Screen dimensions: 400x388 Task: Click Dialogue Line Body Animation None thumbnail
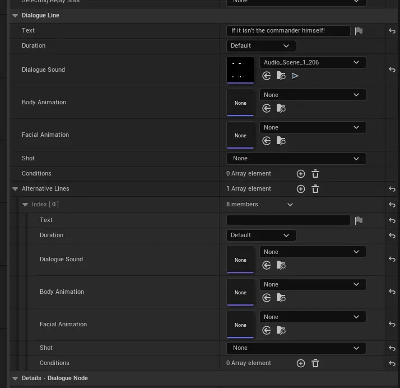(x=240, y=103)
